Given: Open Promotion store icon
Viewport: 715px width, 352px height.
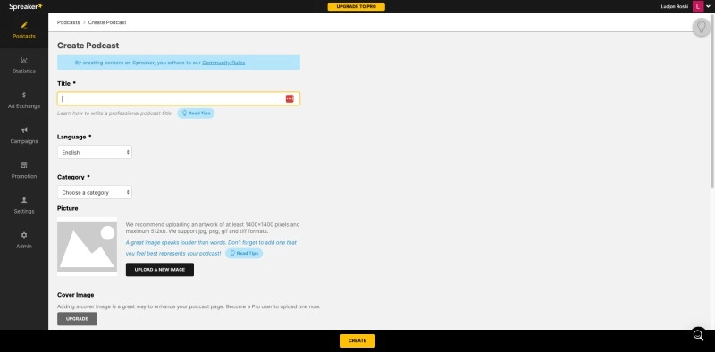Looking at the screenshot, I should click(x=24, y=165).
